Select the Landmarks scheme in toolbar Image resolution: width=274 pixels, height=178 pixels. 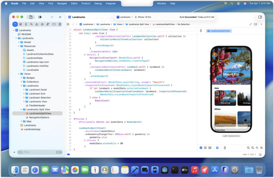pos(124,17)
